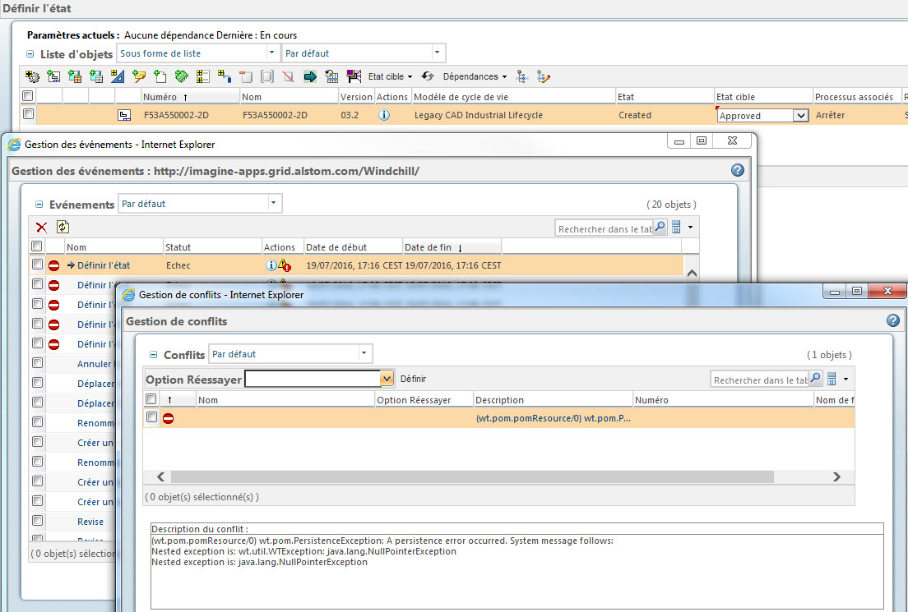
Task: Click the add blank document icon with green plus
Action: (160, 76)
